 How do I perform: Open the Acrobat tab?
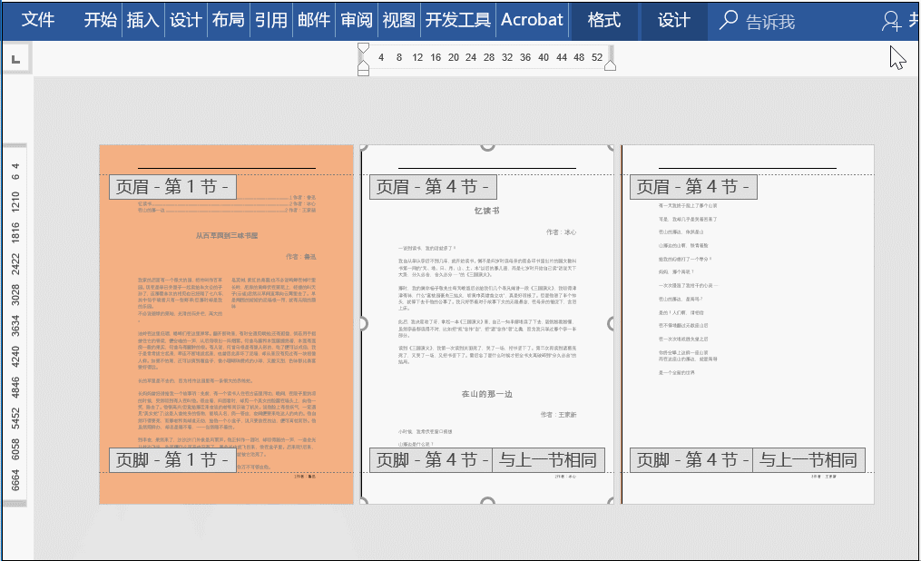532,20
